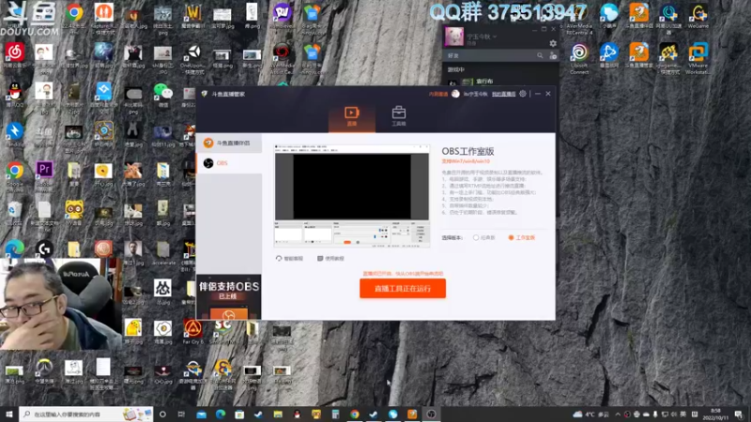Open the Windows Start menu
This screenshot has height=422, width=751.
9,414
